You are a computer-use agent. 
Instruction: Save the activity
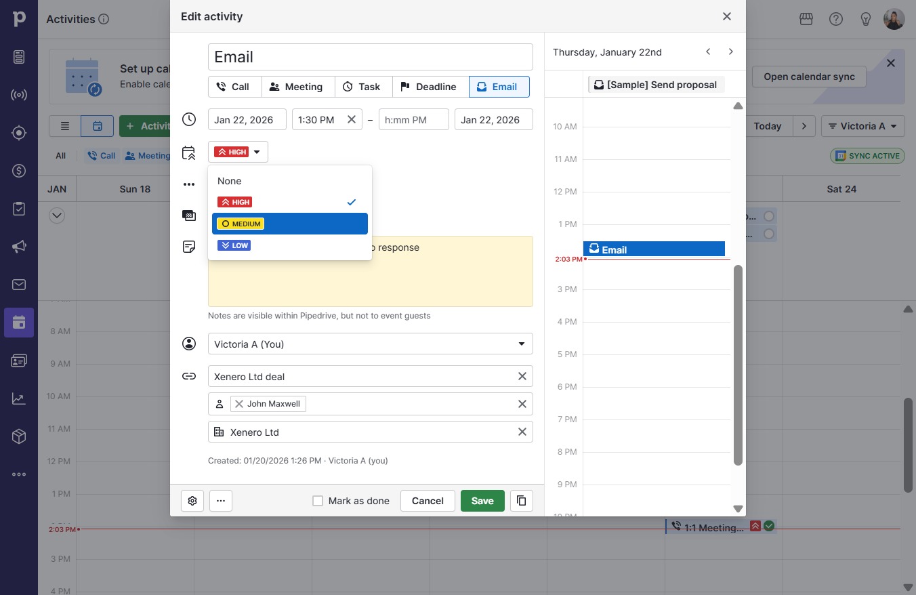482,501
